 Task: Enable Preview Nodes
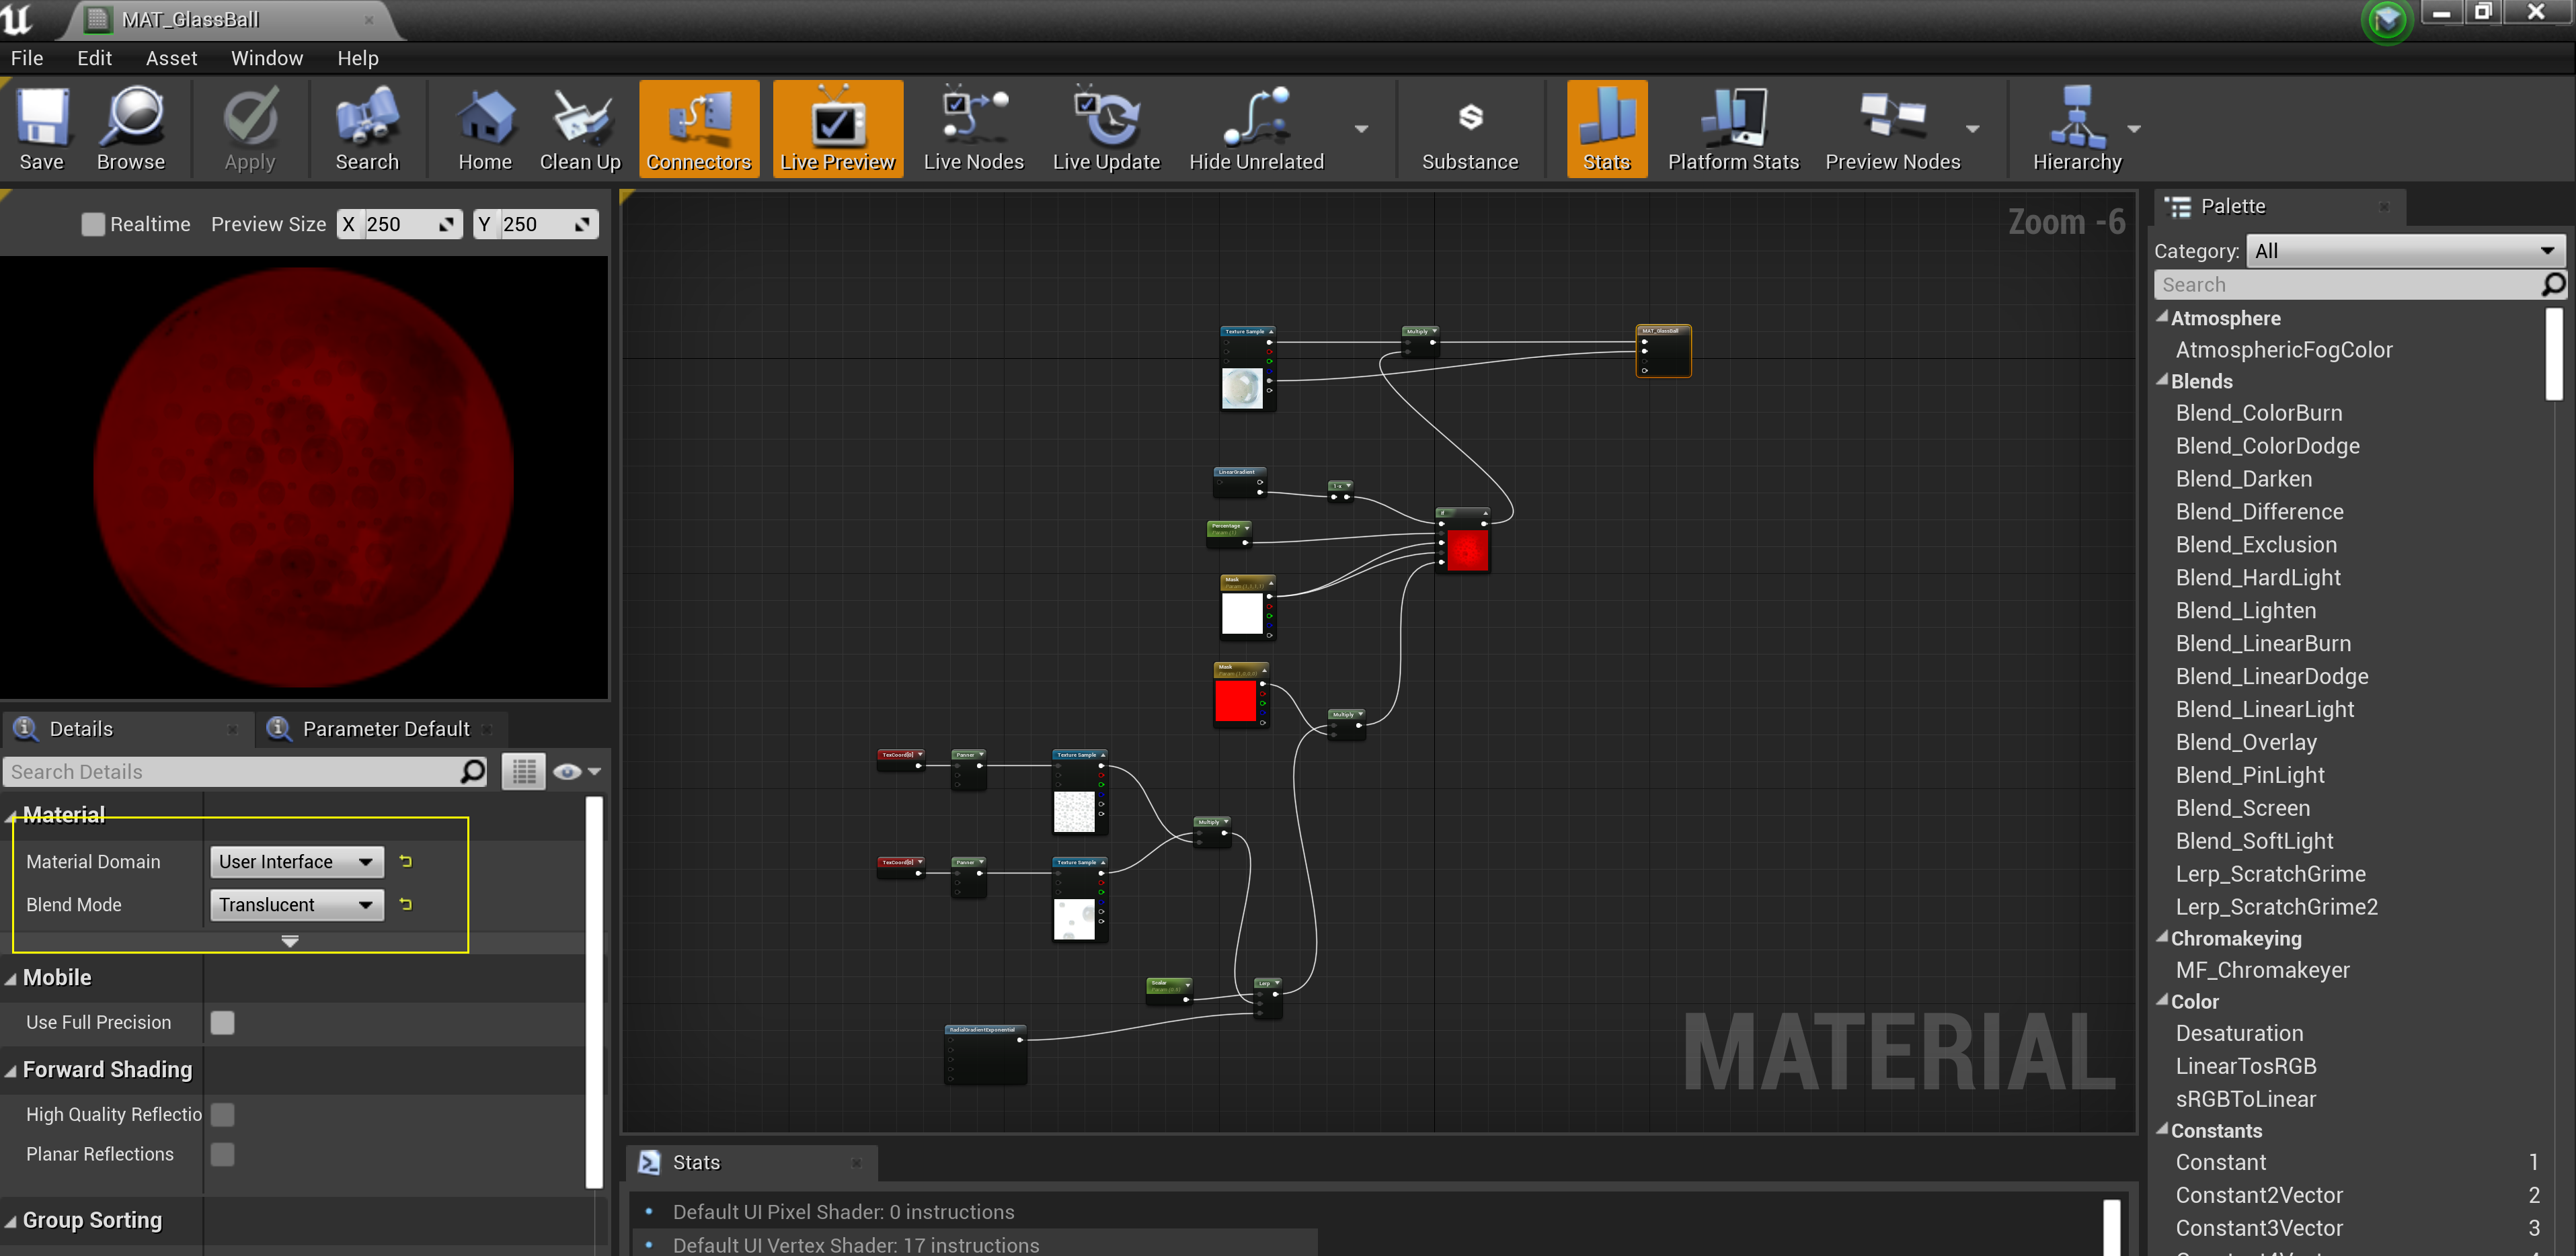1893,128
